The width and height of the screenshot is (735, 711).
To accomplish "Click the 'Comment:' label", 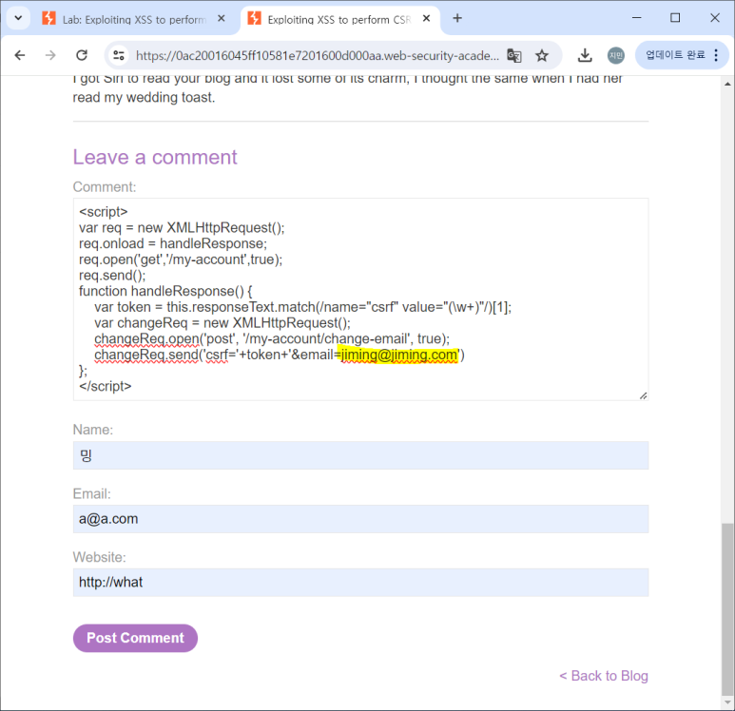I will [x=105, y=187].
